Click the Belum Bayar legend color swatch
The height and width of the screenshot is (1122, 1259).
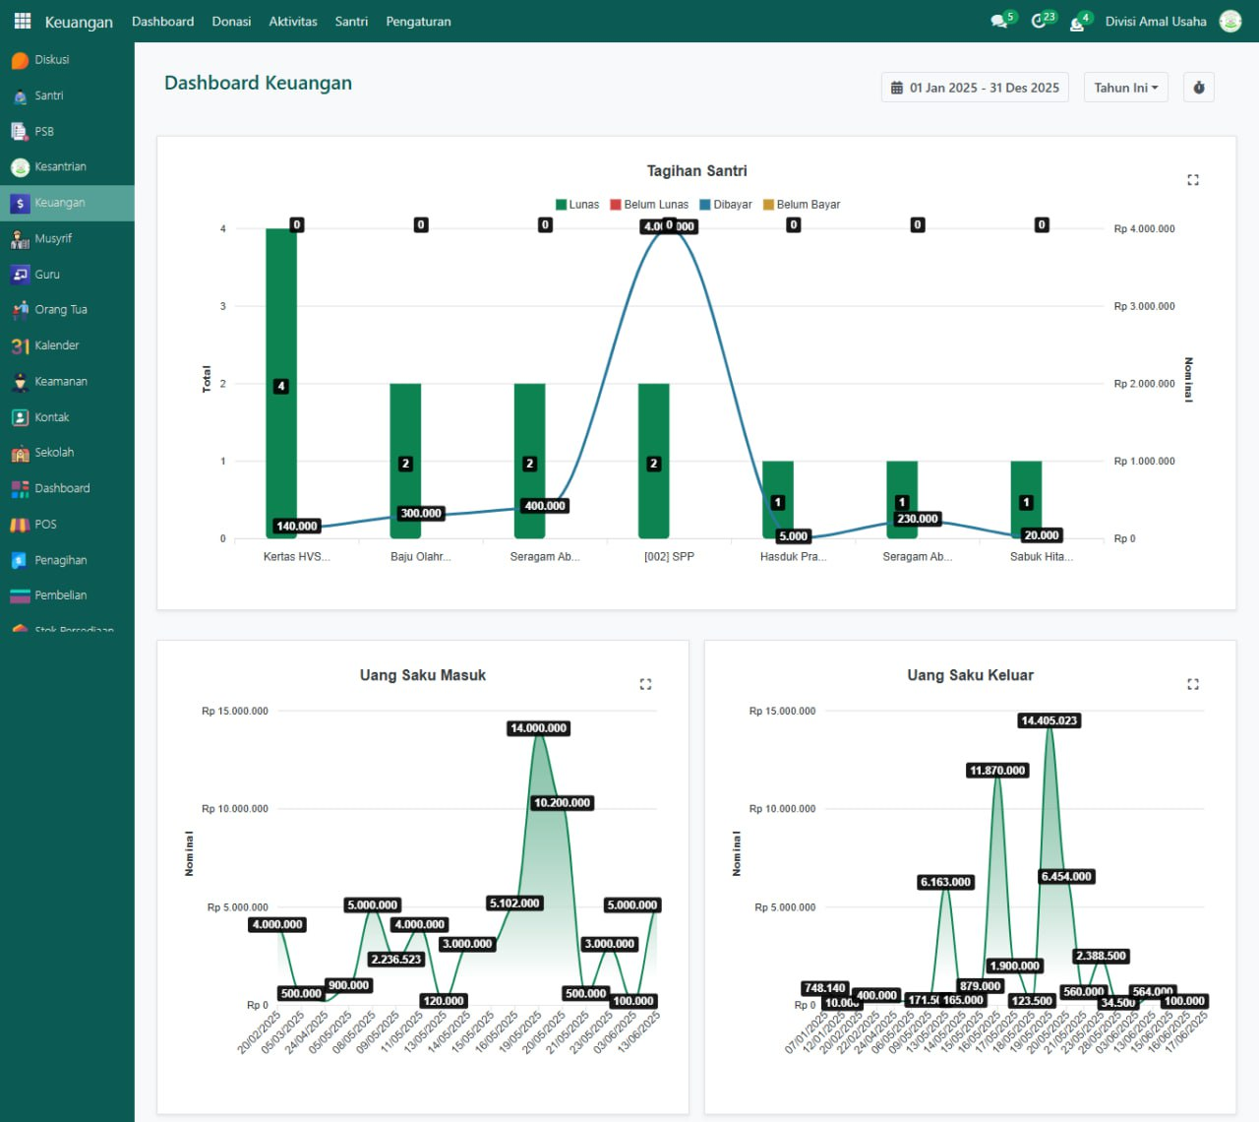[768, 205]
